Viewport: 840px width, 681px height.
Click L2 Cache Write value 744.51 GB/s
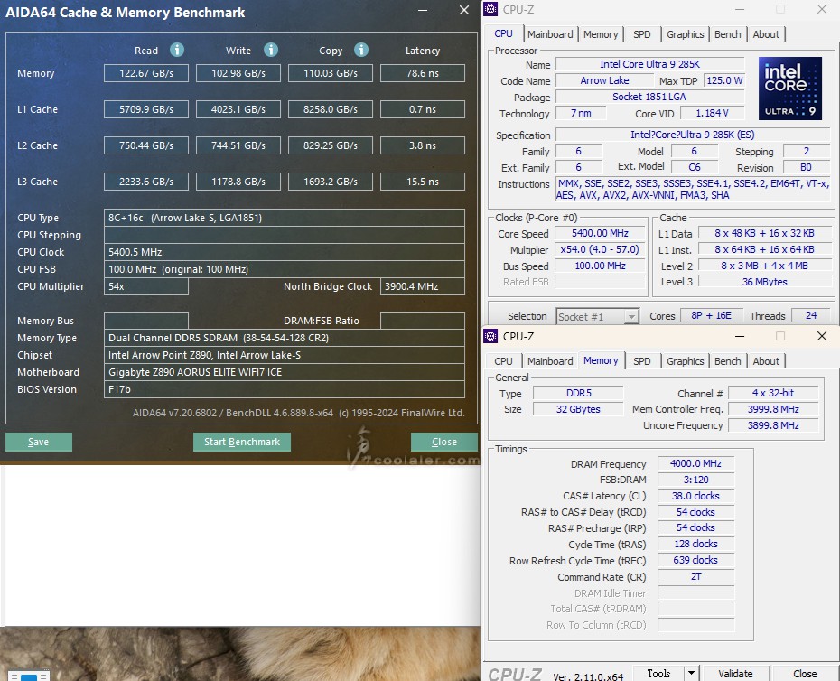coord(238,145)
